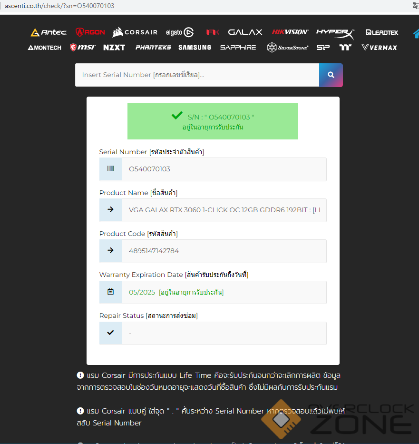This screenshot has width=419, height=444.
Task: Select the Corsair brand logo
Action: [x=135, y=32]
